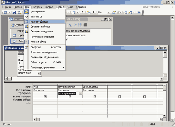Click the Show Table toolbar icon
Viewport: 175px width, 127px height.
(89, 13)
